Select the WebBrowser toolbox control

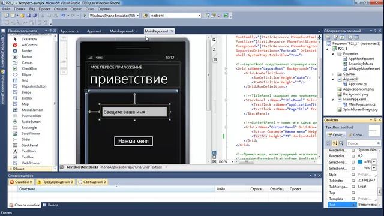(31, 163)
